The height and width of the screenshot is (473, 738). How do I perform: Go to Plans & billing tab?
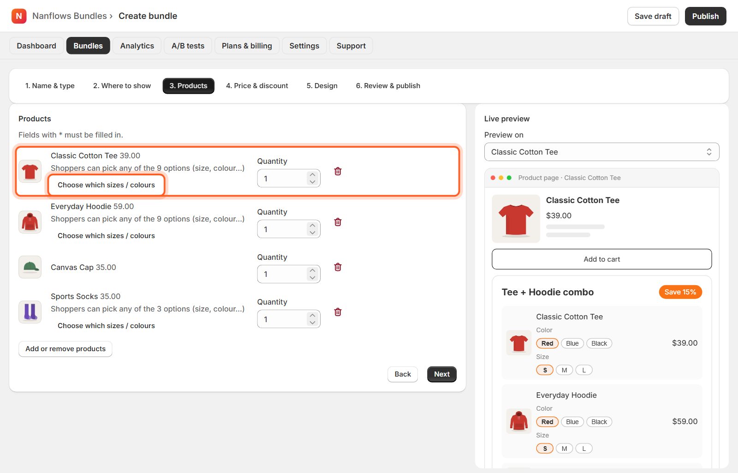tap(247, 46)
